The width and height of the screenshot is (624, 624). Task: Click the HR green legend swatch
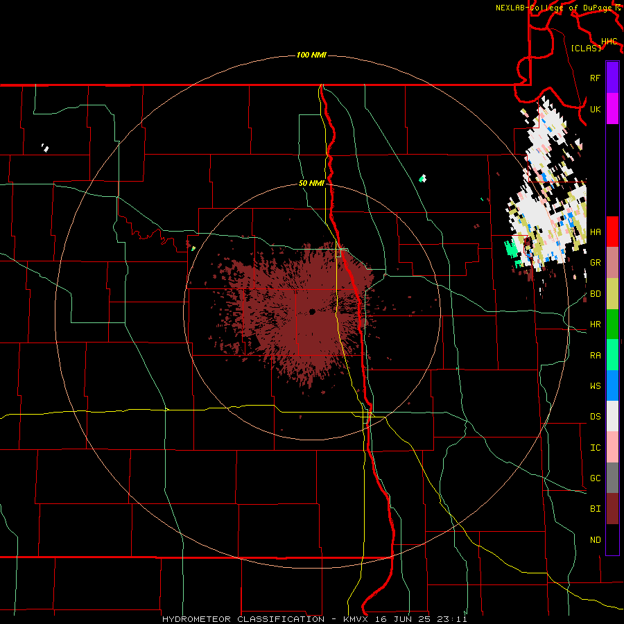click(612, 324)
